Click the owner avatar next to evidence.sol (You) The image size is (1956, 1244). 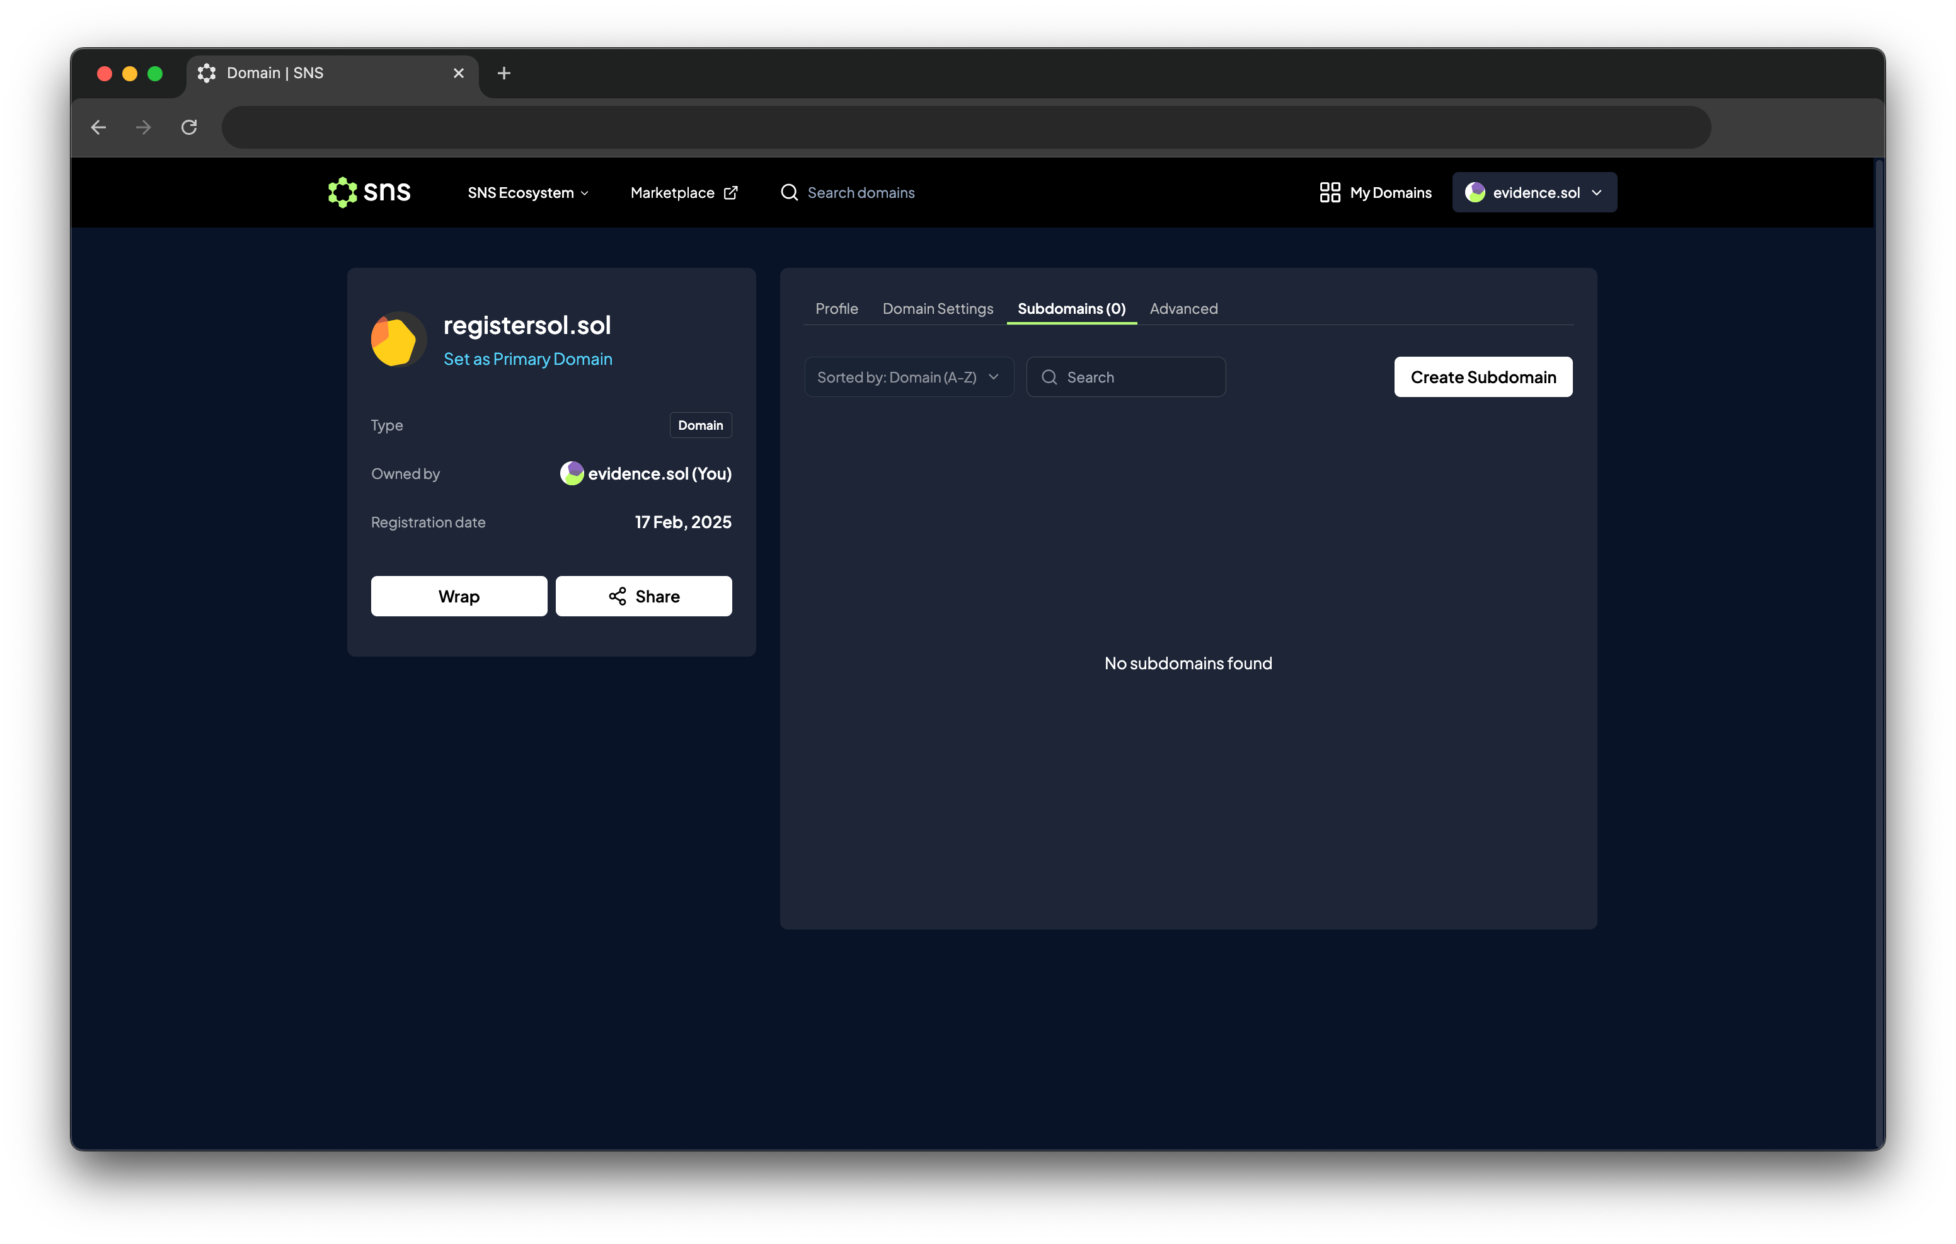click(572, 474)
